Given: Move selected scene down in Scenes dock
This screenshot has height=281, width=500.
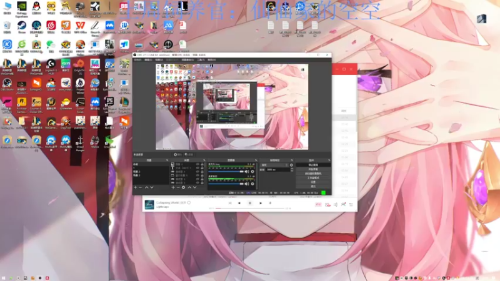Looking at the screenshot, I should (152, 187).
